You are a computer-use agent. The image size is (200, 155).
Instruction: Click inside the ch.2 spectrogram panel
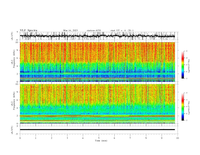click(97, 104)
